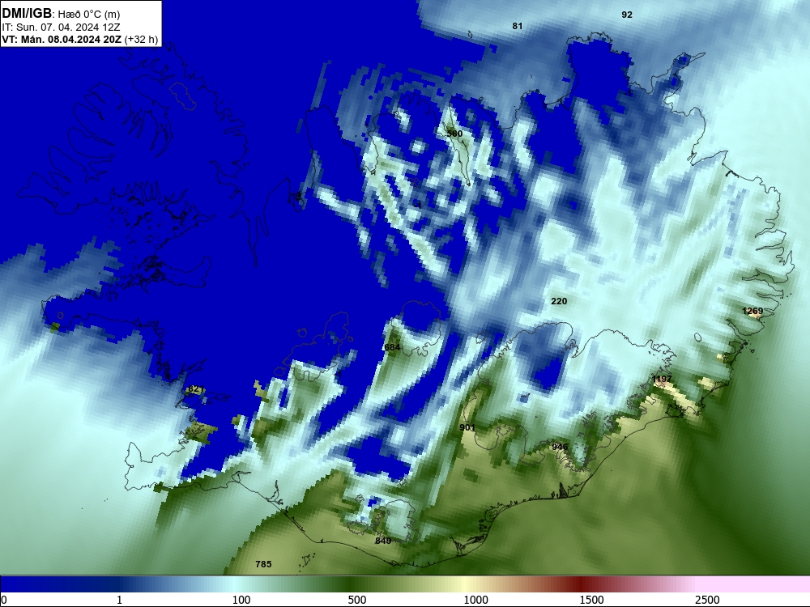Click the map value 560
The height and width of the screenshot is (607, 810).
pyautogui.click(x=454, y=134)
